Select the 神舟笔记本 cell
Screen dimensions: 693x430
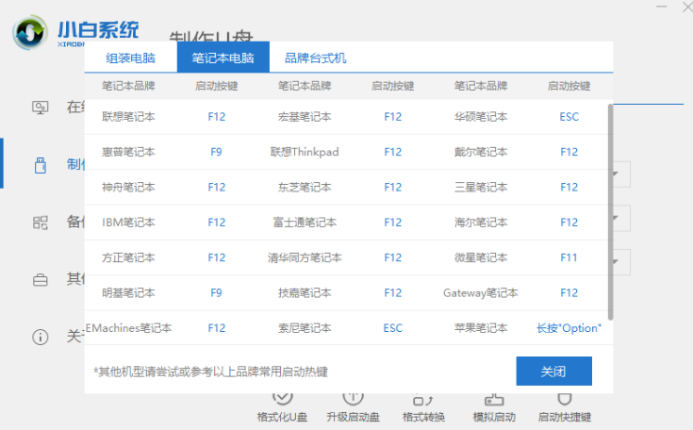coord(128,188)
